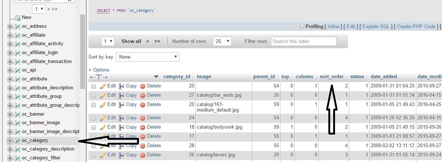Viewport: 442px width, 162px height.
Task: Click the pencil Edit icon for category 25
Action: (x=103, y=86)
